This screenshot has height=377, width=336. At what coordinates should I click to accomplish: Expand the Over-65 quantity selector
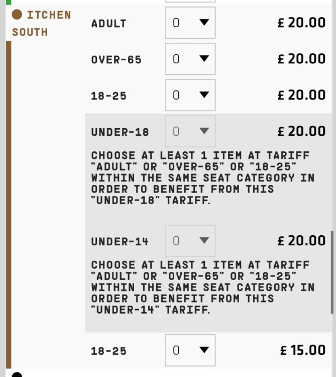point(190,59)
